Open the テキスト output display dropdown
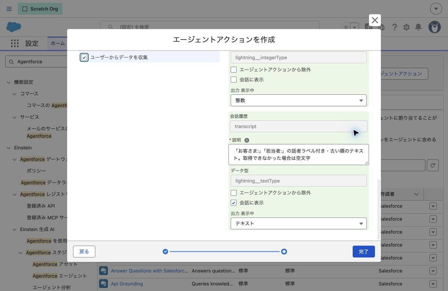448x291 pixels. click(299, 224)
